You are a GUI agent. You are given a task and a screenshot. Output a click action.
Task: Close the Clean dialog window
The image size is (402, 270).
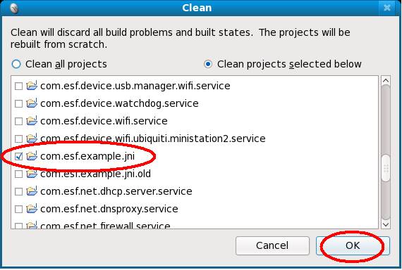(387, 8)
